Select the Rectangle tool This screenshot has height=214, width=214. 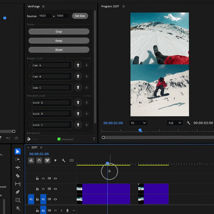18,200
